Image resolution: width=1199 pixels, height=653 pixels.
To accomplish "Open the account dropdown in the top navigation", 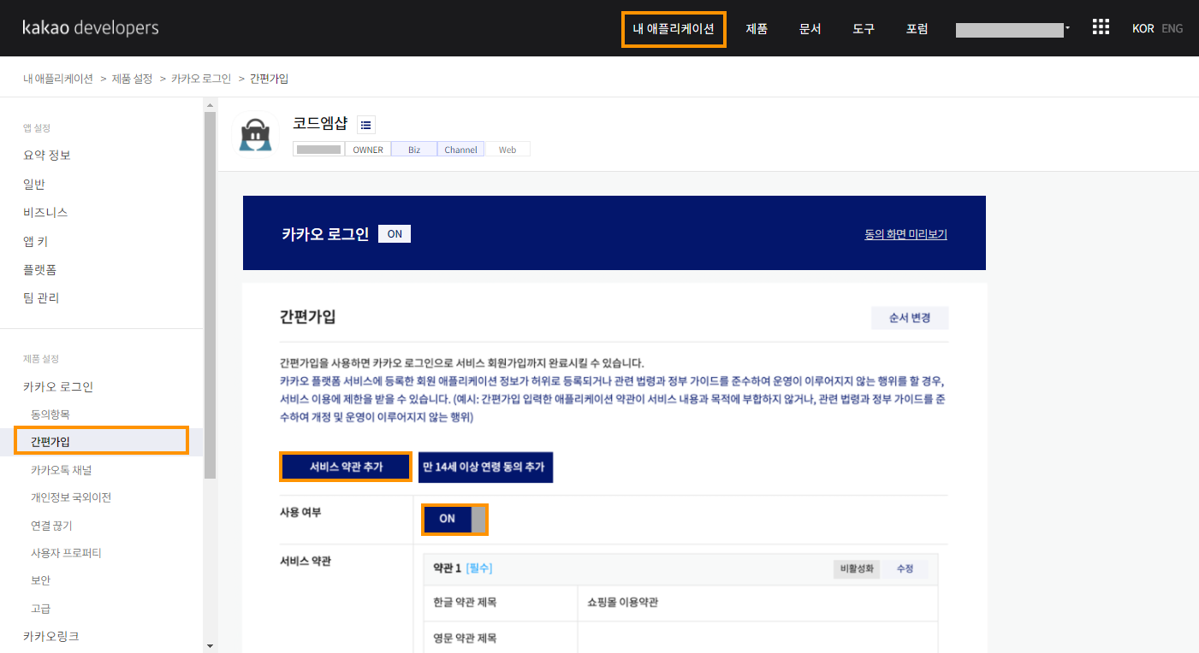I will click(1013, 29).
